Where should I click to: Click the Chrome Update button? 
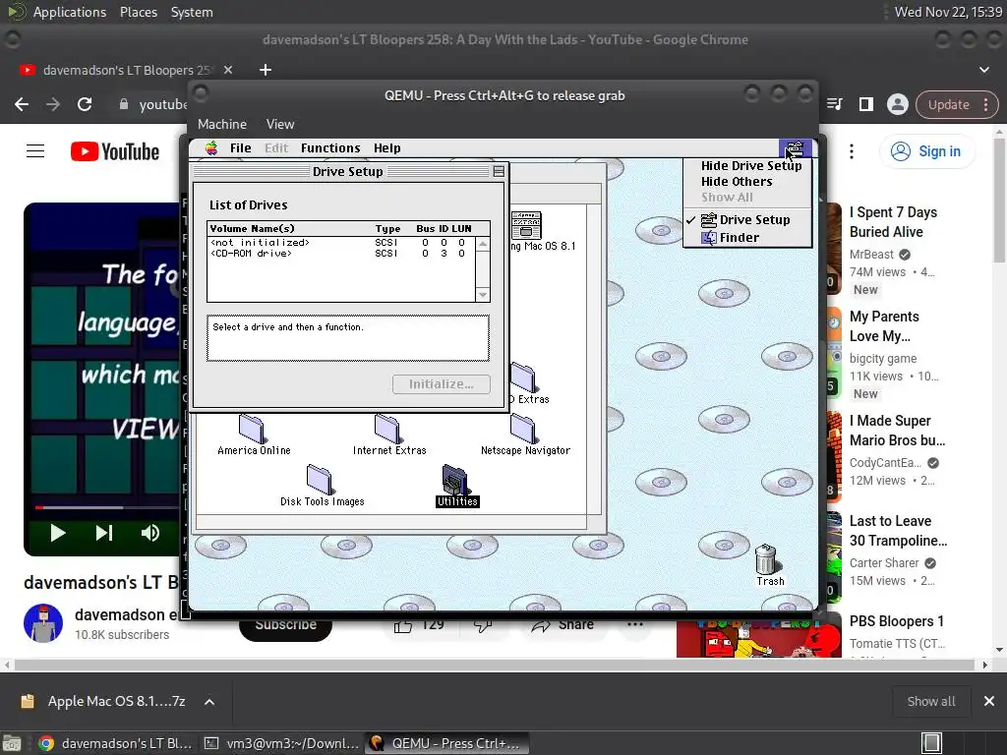(x=956, y=104)
